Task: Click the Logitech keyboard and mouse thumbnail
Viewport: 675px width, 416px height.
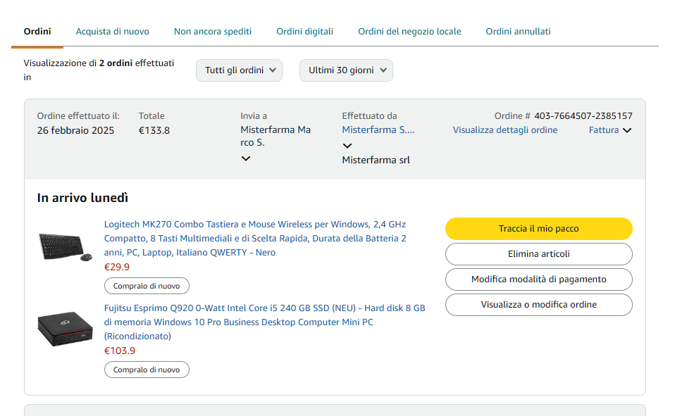Action: [66, 247]
